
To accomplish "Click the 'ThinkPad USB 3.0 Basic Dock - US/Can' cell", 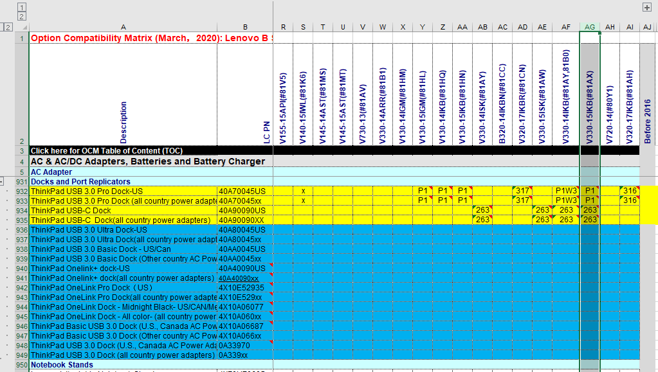I will [123, 249].
